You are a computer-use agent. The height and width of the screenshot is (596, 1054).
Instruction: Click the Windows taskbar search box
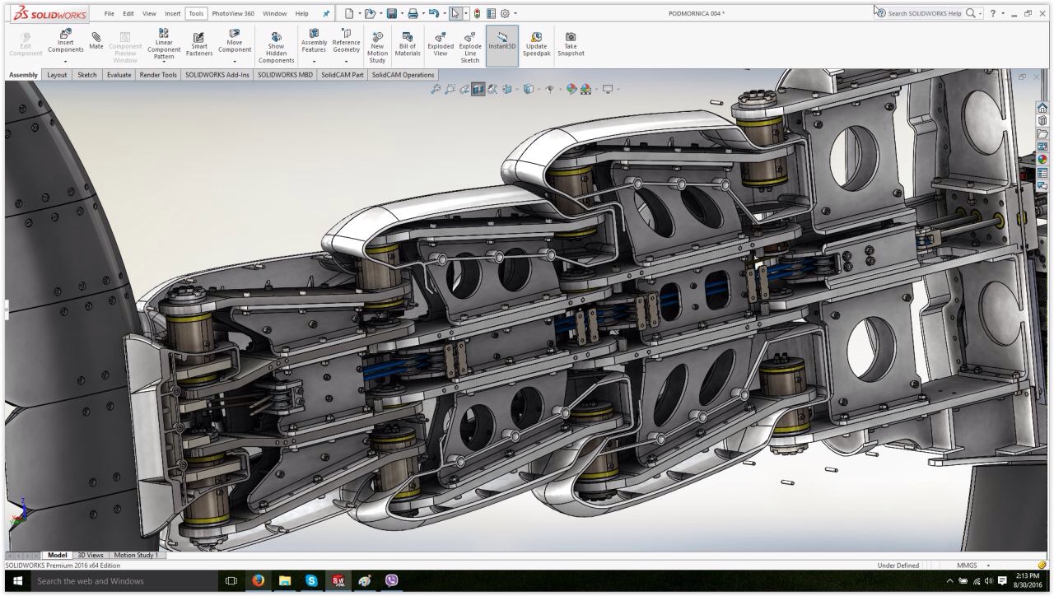[125, 581]
